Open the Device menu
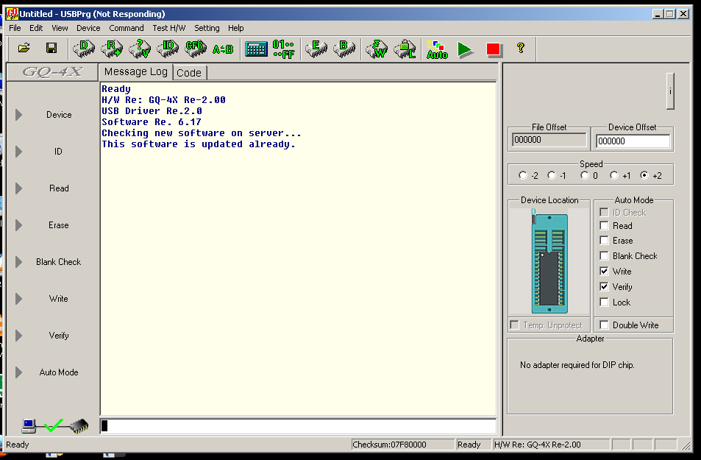 [88, 28]
